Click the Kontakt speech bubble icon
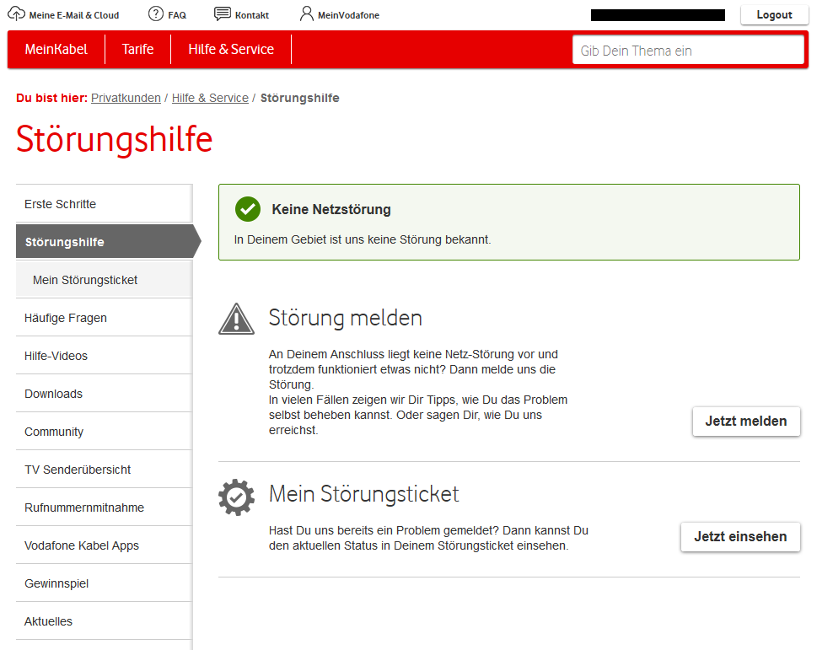833x650 pixels. (222, 13)
